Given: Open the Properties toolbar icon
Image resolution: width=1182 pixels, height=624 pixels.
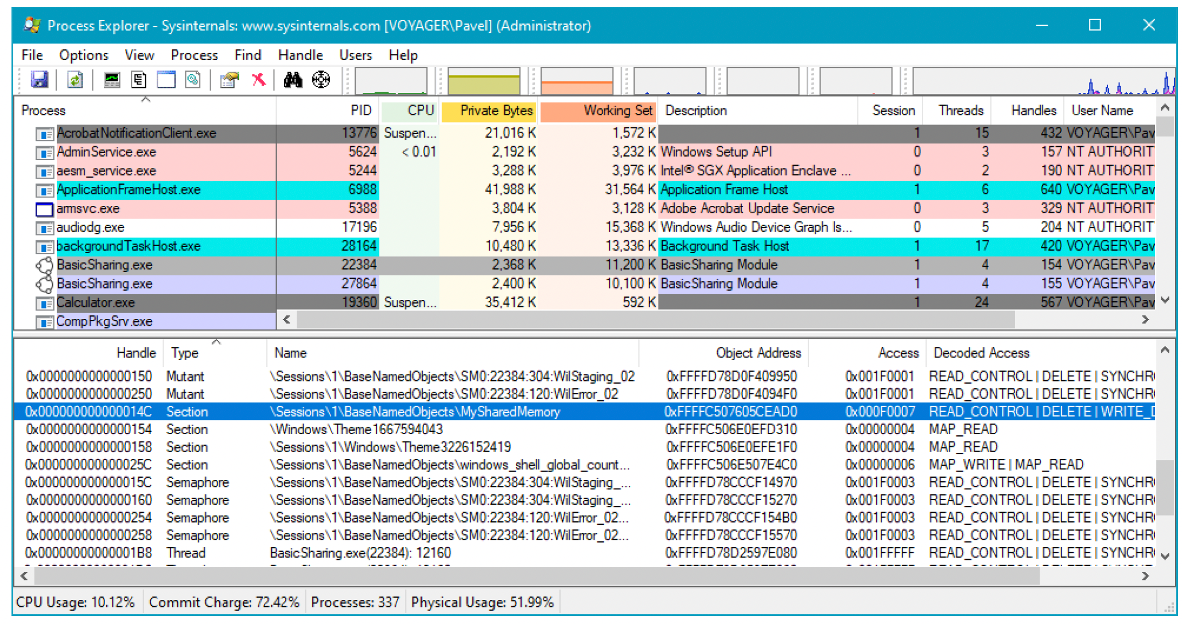Looking at the screenshot, I should [x=230, y=80].
